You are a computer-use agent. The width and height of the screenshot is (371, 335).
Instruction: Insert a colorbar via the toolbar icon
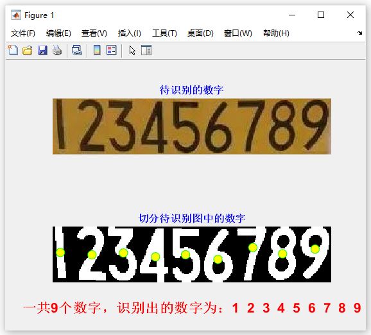[x=97, y=50]
